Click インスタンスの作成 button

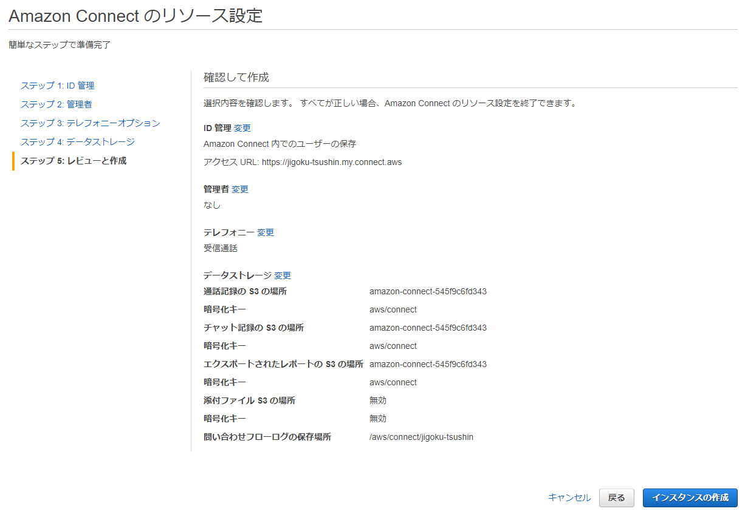point(690,498)
